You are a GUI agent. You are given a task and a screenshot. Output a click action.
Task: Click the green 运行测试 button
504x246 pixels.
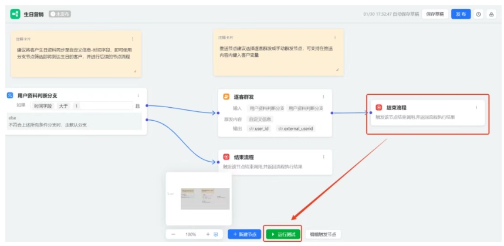pos(282,234)
